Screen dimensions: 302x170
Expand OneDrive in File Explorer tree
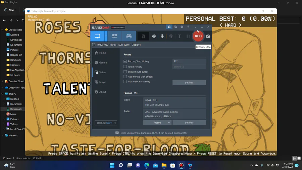click(2, 87)
